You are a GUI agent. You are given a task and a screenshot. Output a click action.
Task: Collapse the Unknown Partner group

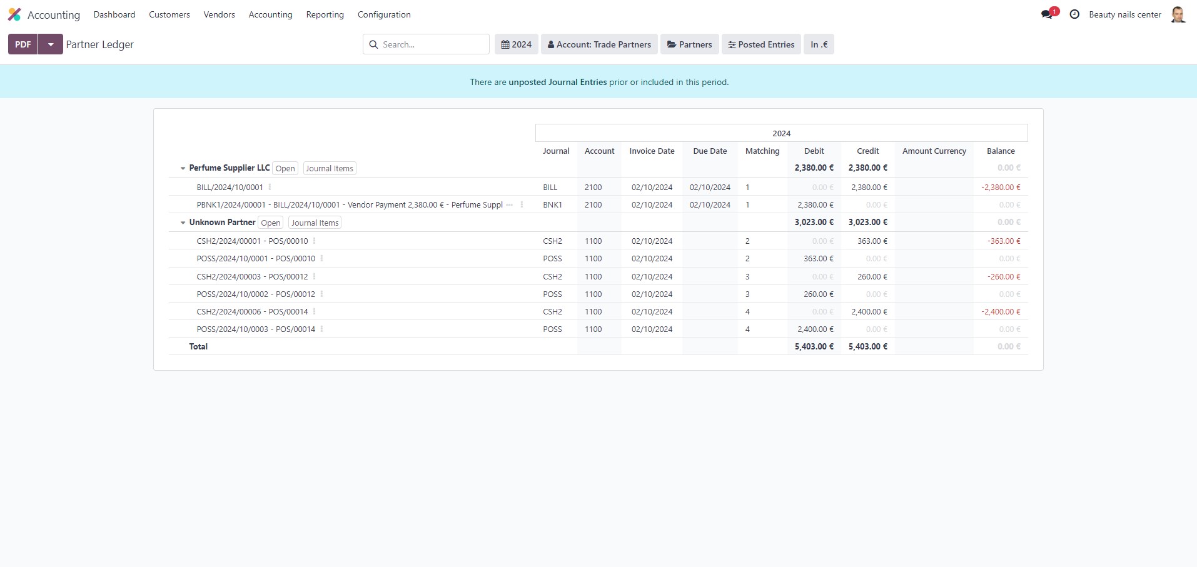coord(182,223)
